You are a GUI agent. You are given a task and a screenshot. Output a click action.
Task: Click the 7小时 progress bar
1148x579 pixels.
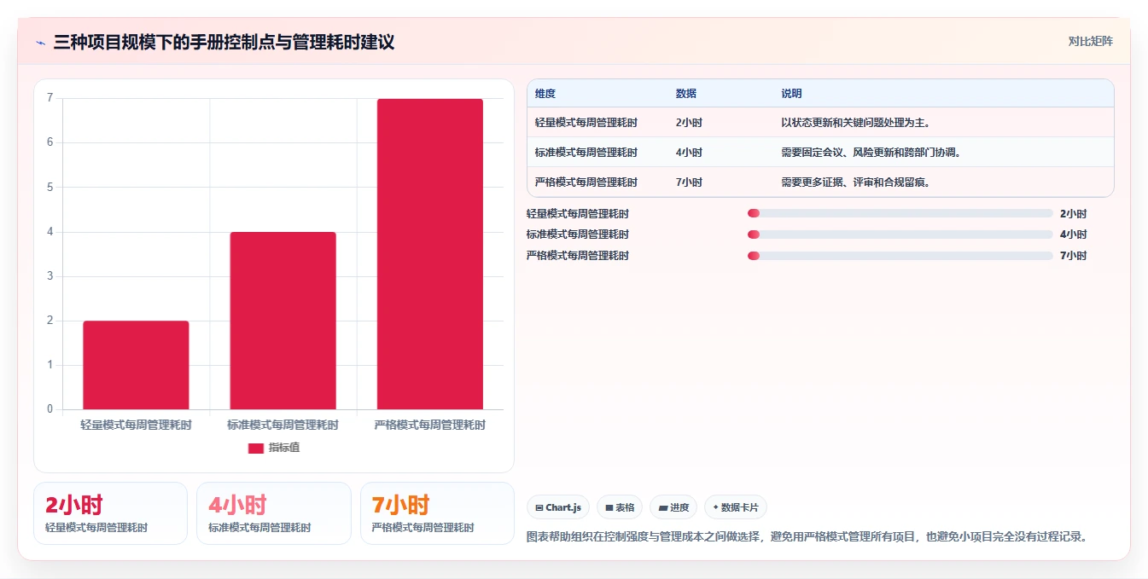coord(900,256)
